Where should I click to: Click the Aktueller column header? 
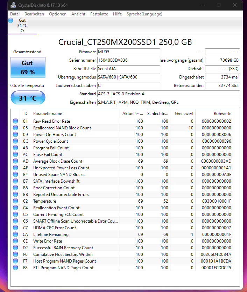click(x=132, y=114)
